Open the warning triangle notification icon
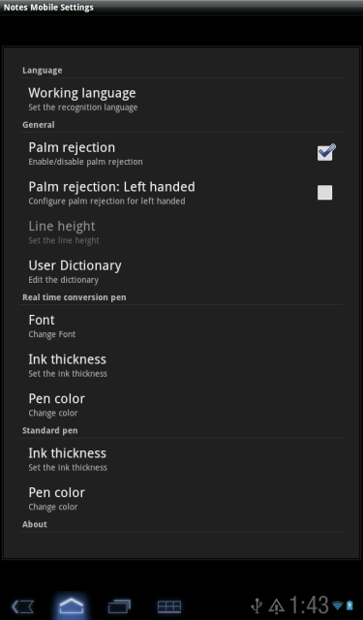Viewport: 363px width, 620px height. point(277,606)
